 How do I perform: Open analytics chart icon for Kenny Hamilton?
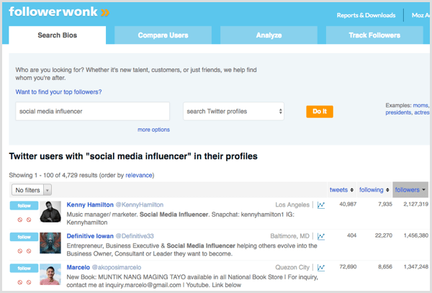pos(321,205)
